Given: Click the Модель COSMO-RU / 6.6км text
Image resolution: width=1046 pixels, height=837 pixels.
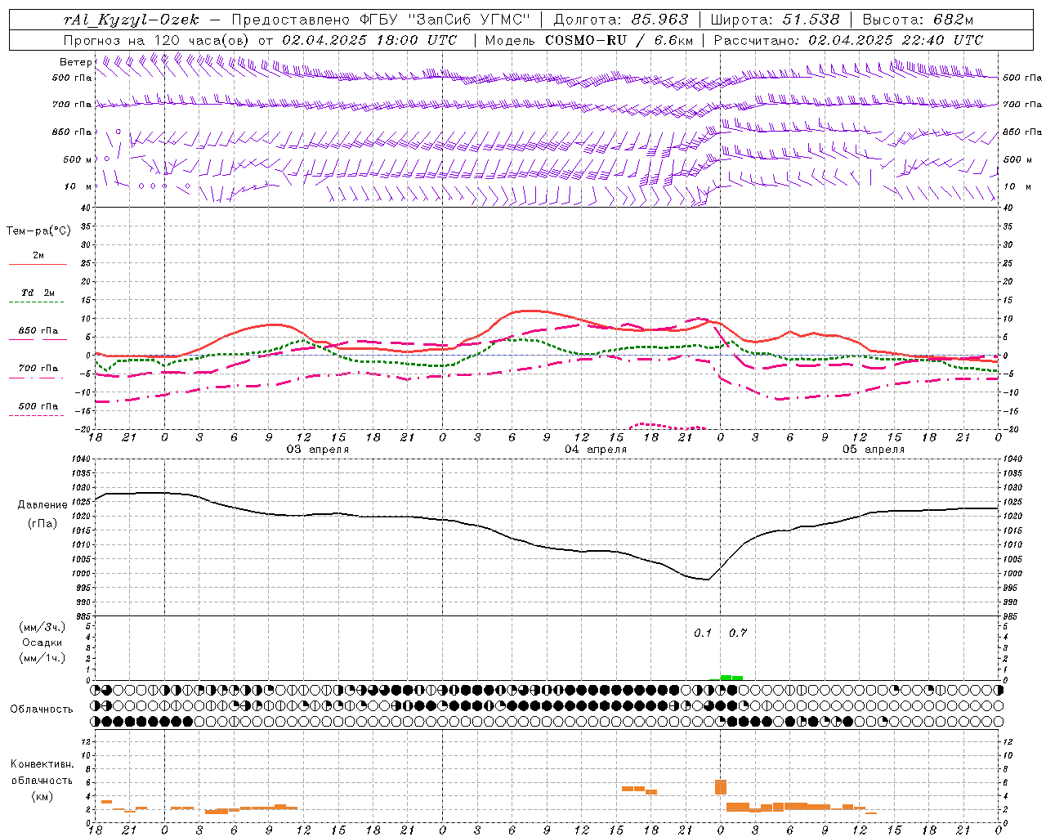Looking at the screenshot, I should click(589, 40).
